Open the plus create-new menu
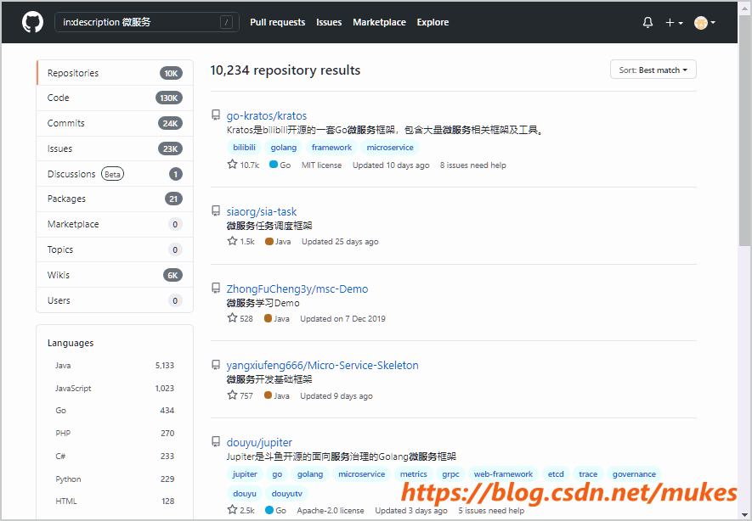752x521 pixels. point(674,23)
